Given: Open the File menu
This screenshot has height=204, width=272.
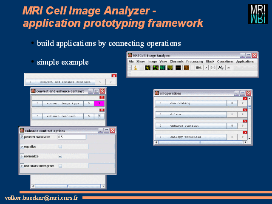Looking at the screenshot, I should click(x=131, y=61).
